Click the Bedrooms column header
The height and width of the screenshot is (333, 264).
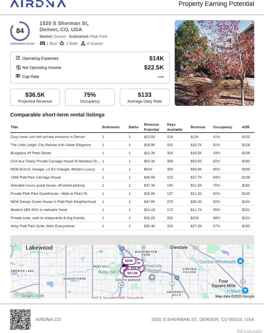coord(111,127)
